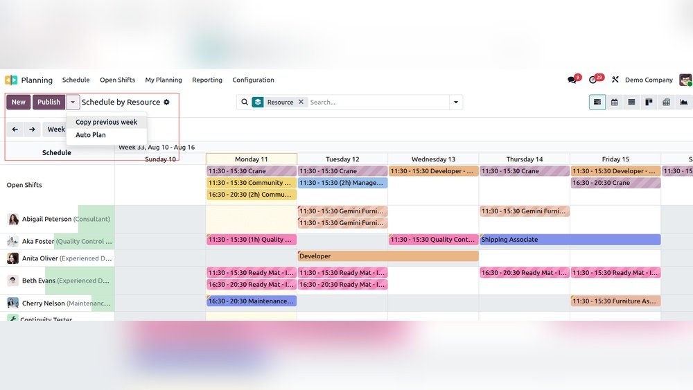The width and height of the screenshot is (693, 390).
Task: Click the Schedule by Resource gear icon
Action: [166, 103]
